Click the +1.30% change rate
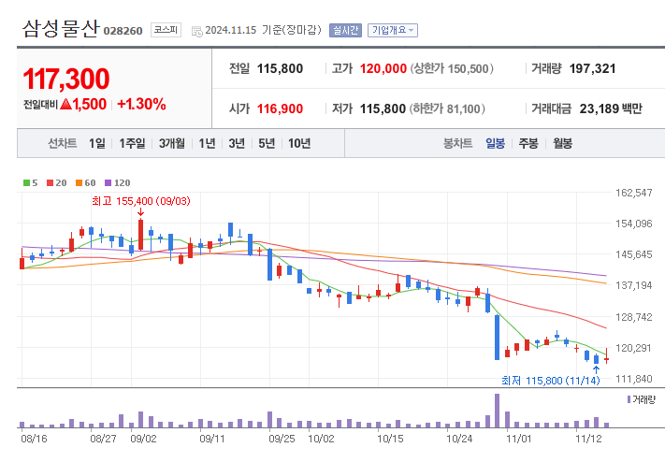 [141, 104]
